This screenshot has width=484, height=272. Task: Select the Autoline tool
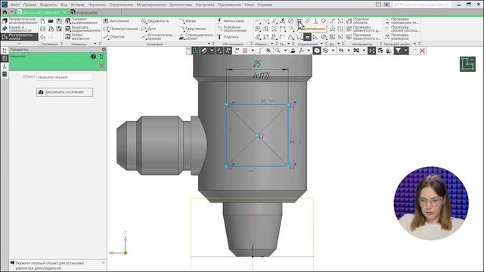tap(116, 21)
